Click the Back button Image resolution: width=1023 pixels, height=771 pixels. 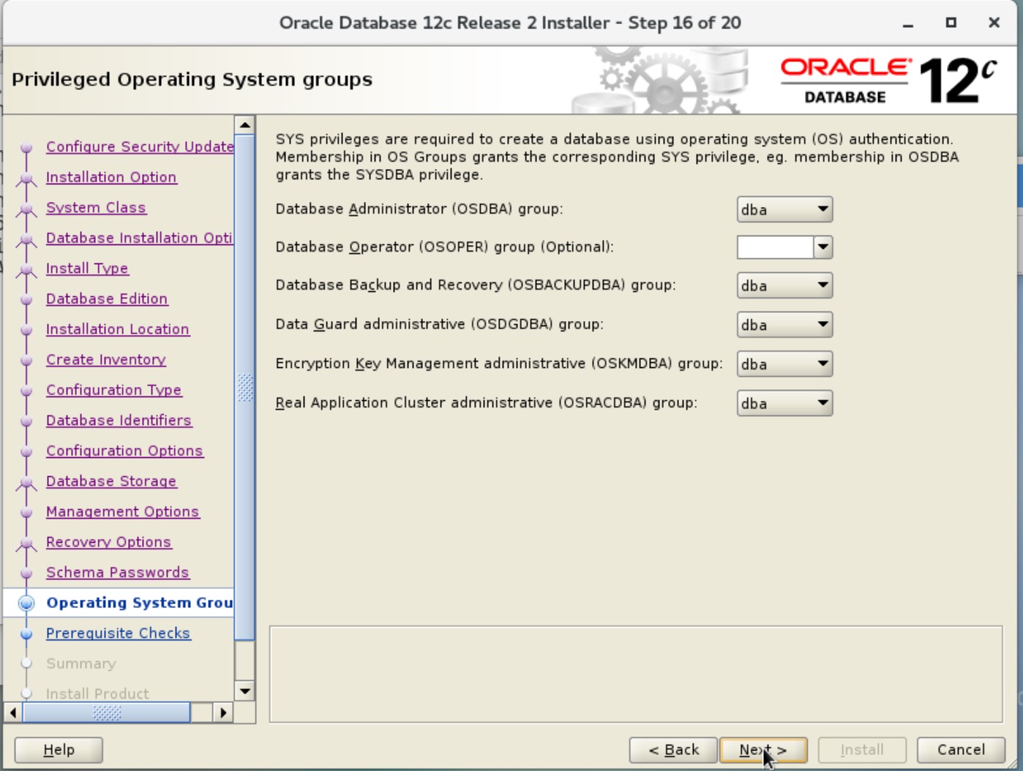coord(673,750)
